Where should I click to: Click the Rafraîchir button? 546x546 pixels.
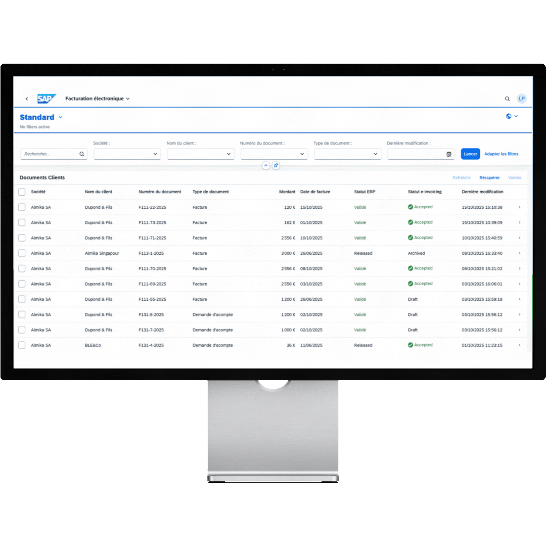(x=462, y=177)
